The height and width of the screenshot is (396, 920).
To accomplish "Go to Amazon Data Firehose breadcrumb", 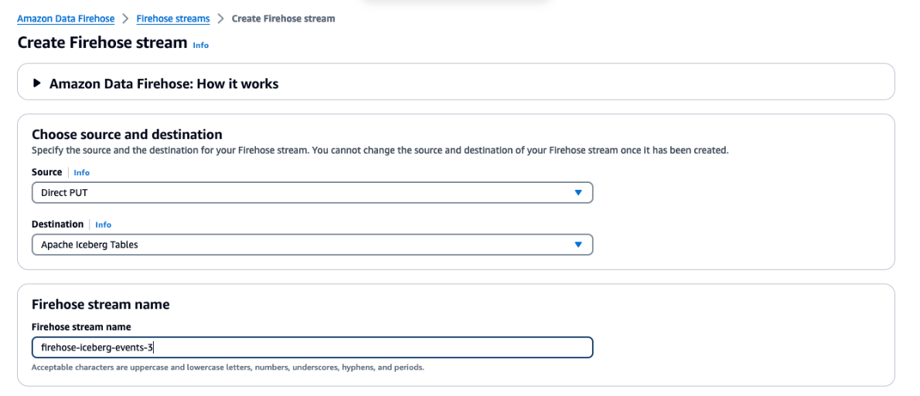I will click(66, 19).
